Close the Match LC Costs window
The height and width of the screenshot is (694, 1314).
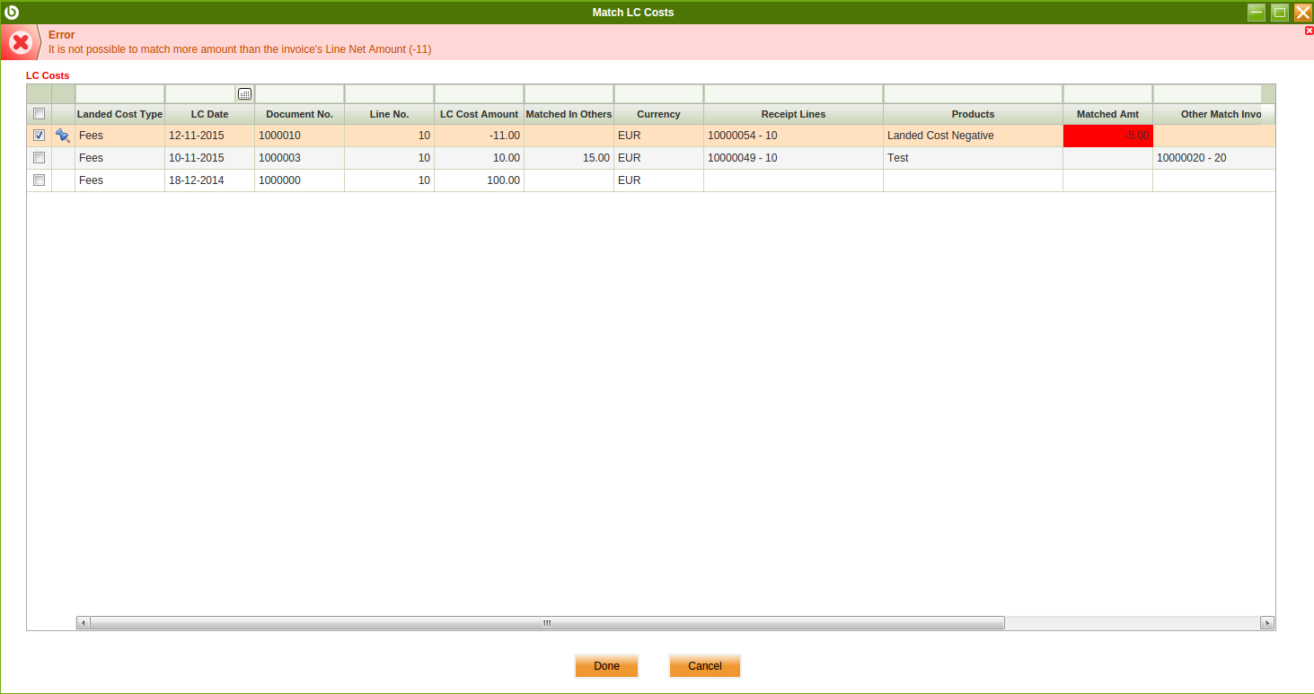pyautogui.click(x=1302, y=13)
